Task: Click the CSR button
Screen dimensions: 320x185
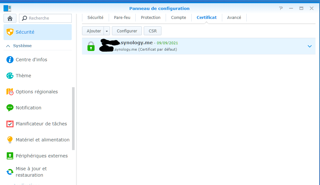Action: [153, 31]
